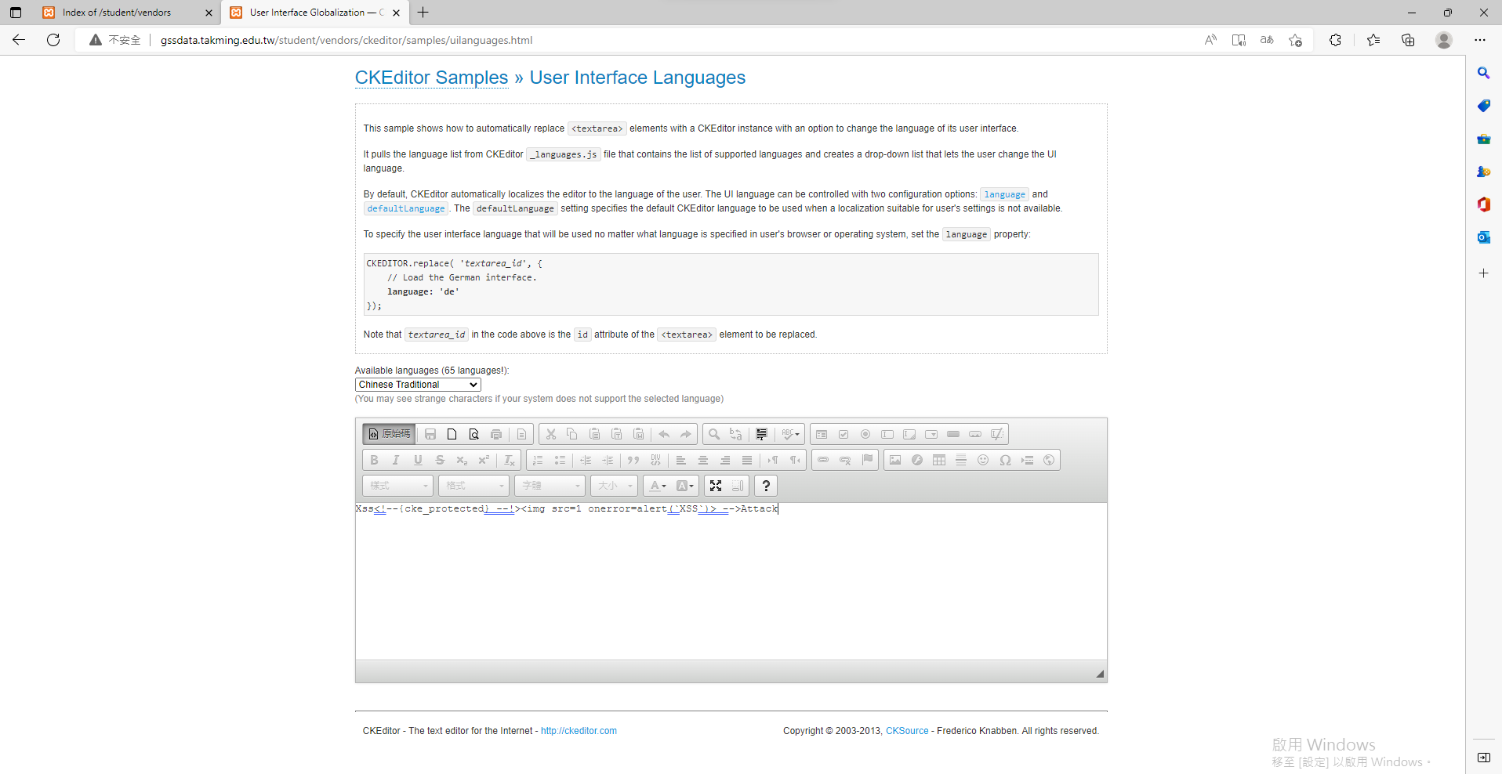Open the Format (格式) dropdown

pyautogui.click(x=473, y=486)
